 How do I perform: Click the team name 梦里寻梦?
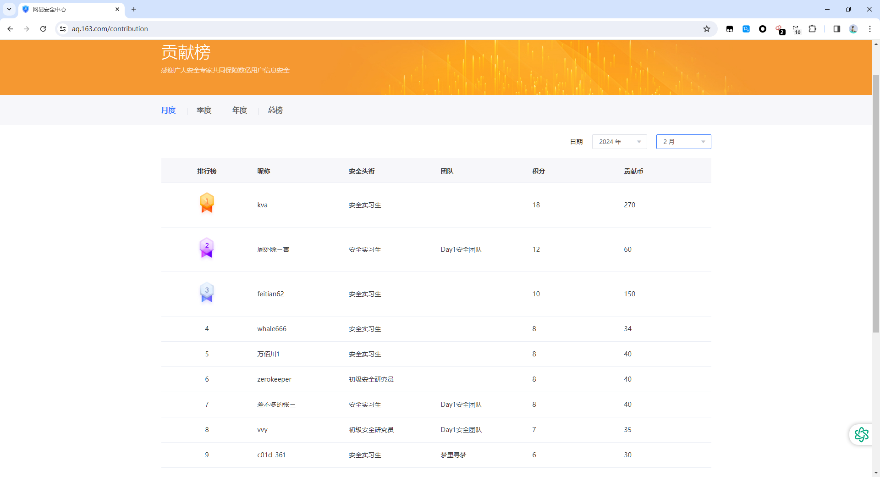coord(453,455)
